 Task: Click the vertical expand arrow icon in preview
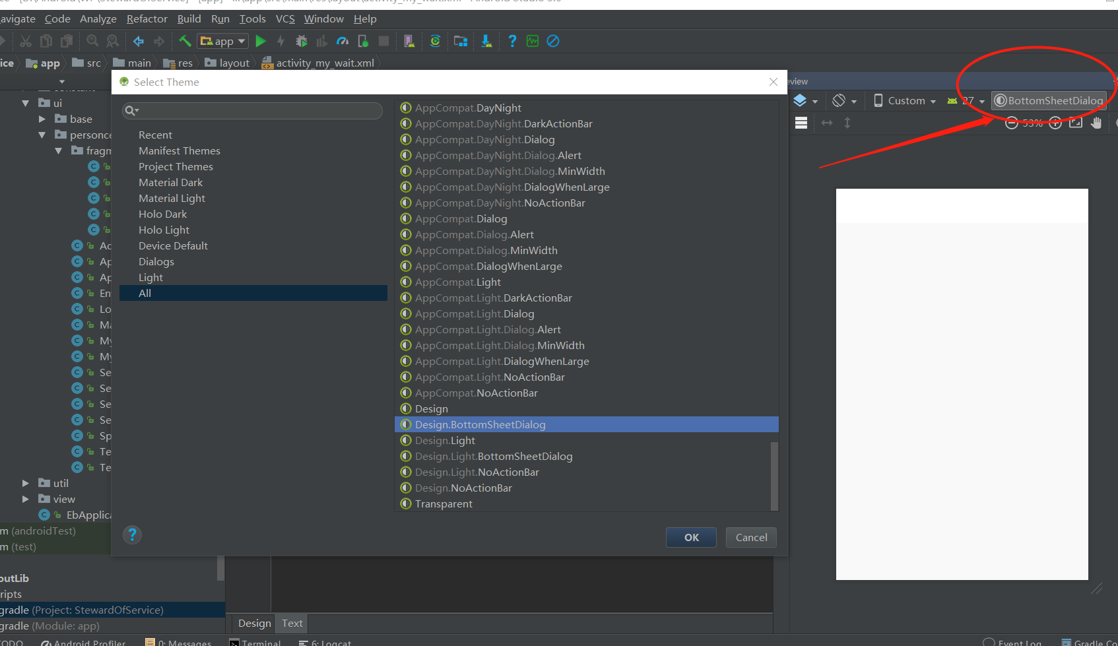(847, 123)
